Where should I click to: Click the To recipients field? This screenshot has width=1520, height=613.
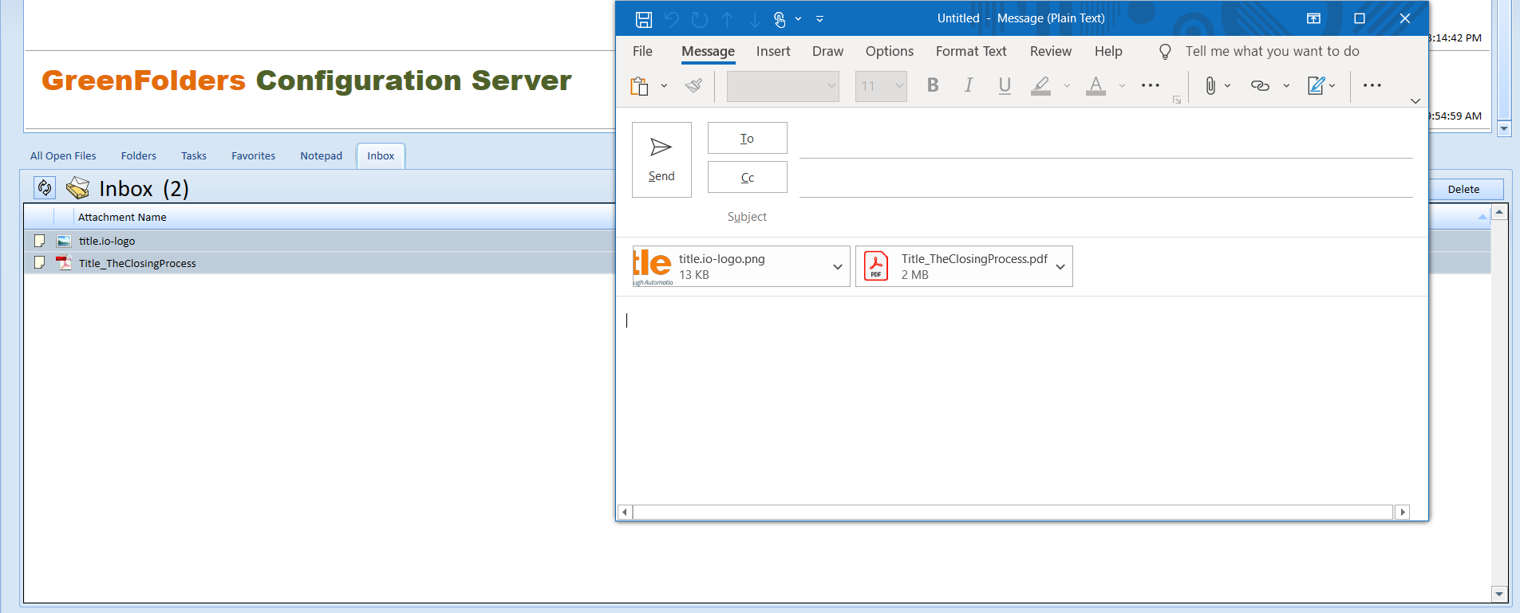1106,142
